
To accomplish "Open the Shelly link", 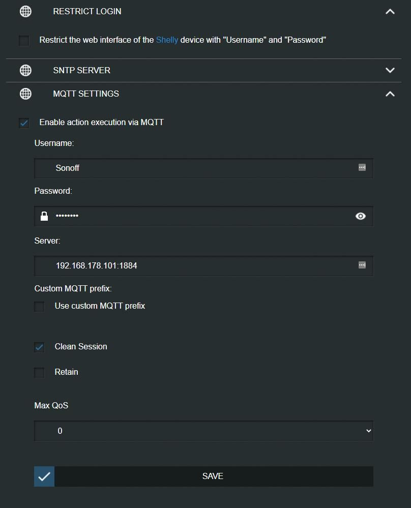I will coord(167,40).
